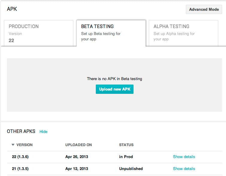226x176 pixels.
Task: Click the Apr 26, 2013 upload date
Action: [77, 157]
